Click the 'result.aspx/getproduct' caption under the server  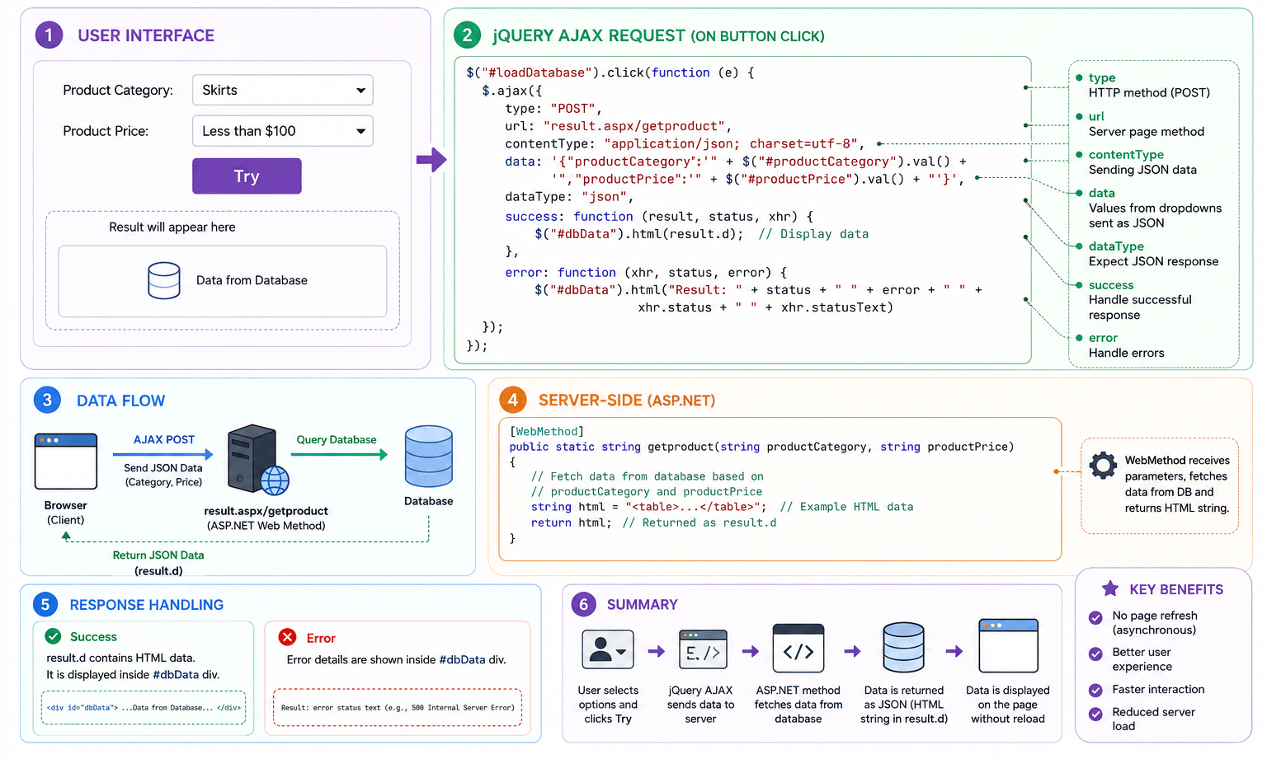pyautogui.click(x=266, y=511)
